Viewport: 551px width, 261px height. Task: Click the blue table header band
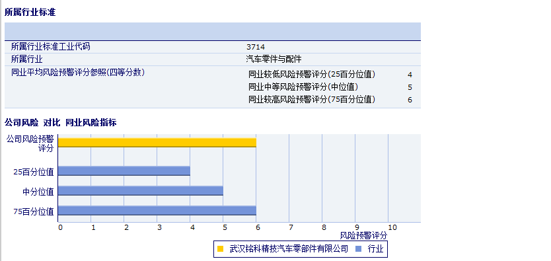[213, 32]
